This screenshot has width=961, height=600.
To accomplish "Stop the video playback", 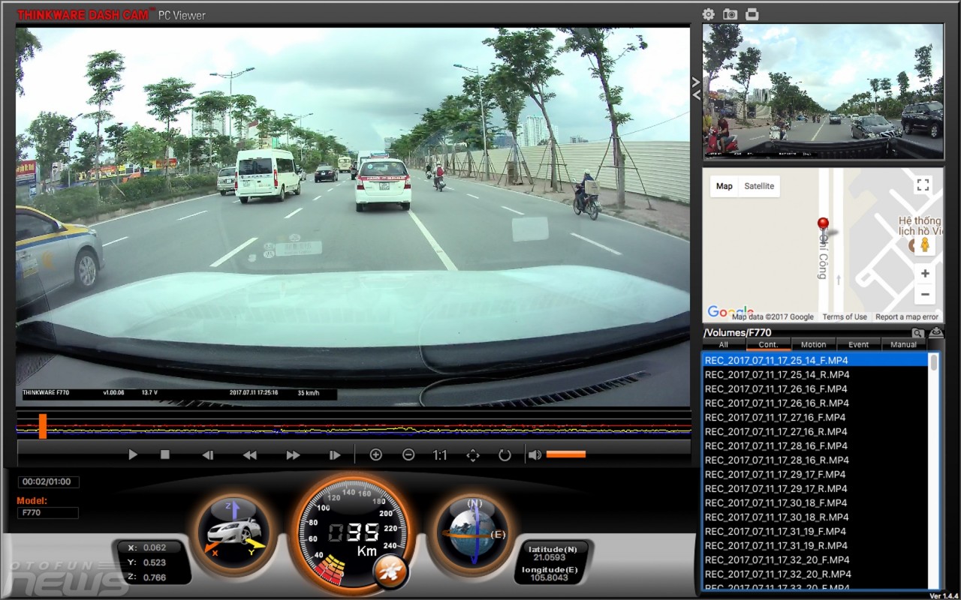I will click(165, 454).
